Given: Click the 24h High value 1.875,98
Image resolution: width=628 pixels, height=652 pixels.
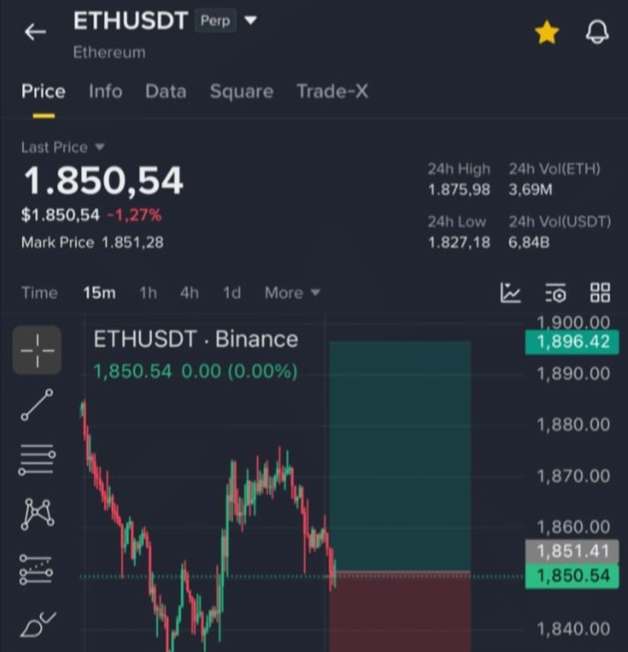Looking at the screenshot, I should pos(459,189).
